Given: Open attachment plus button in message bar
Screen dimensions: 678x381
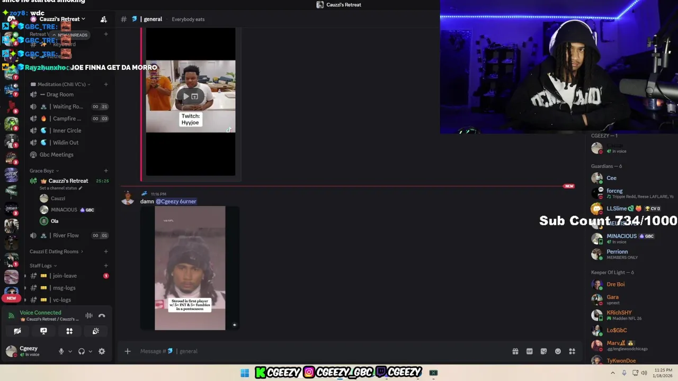Looking at the screenshot, I should tap(128, 351).
